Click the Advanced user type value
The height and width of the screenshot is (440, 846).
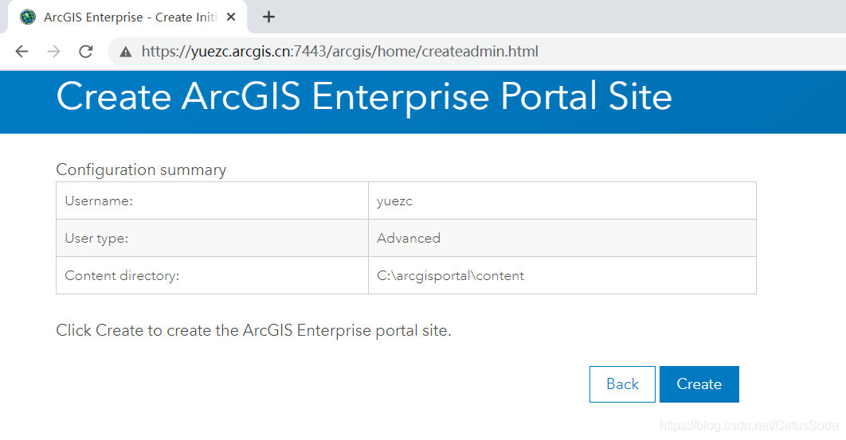[409, 239]
